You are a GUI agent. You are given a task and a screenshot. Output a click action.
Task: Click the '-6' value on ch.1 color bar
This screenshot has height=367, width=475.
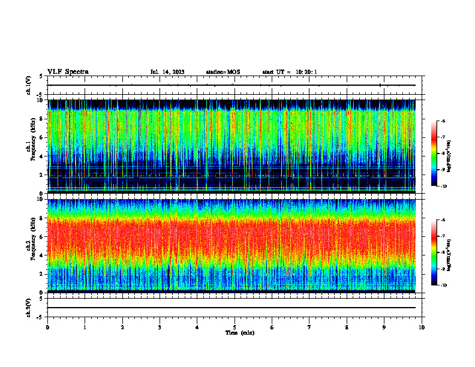443,121
